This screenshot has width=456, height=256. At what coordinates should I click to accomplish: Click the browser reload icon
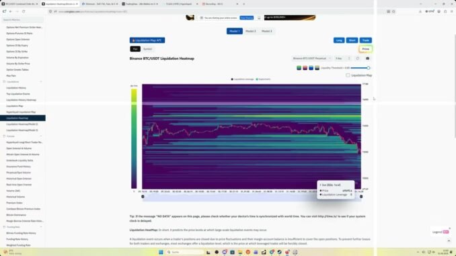(24, 11)
